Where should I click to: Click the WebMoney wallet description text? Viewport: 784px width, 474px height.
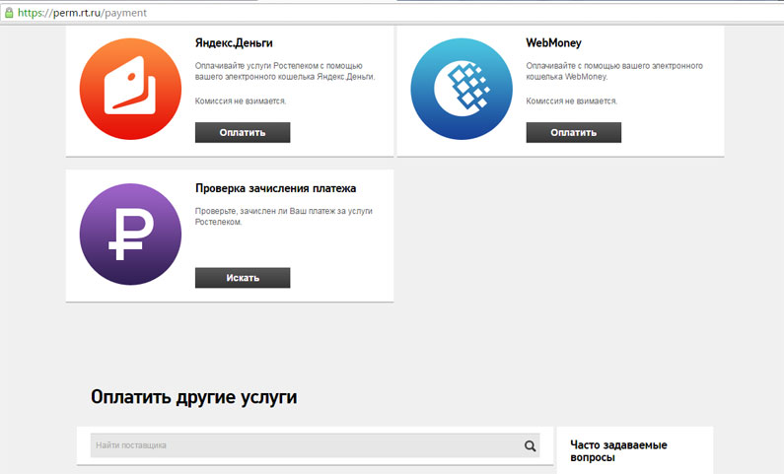(614, 71)
